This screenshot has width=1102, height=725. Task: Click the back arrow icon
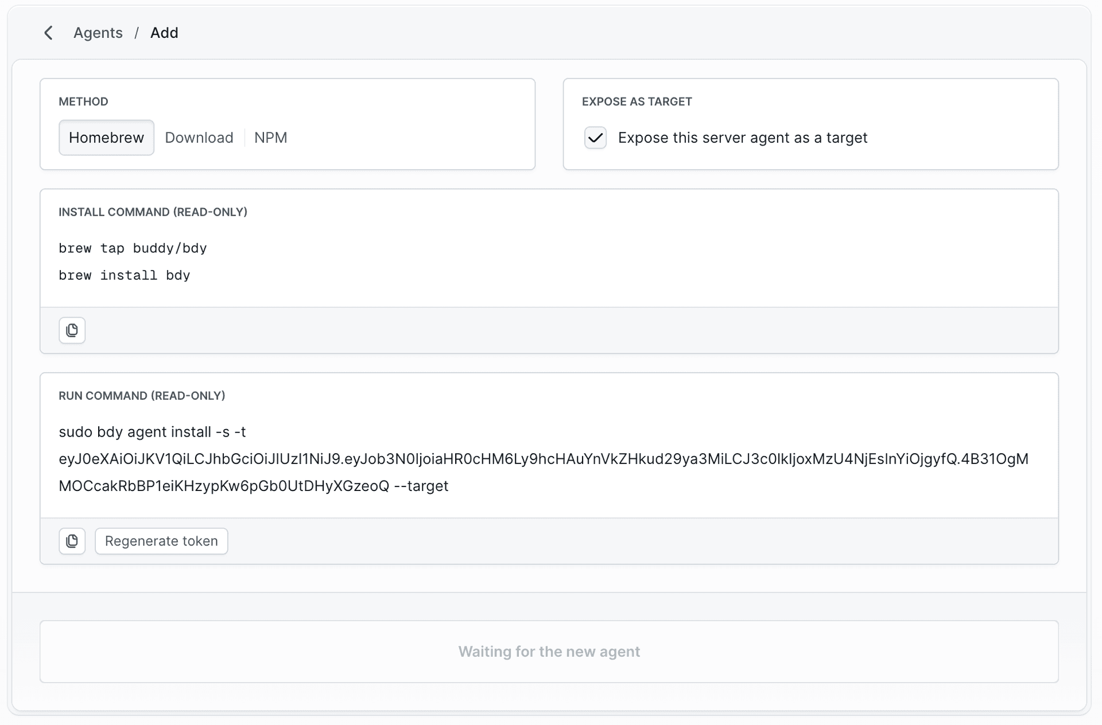(49, 33)
